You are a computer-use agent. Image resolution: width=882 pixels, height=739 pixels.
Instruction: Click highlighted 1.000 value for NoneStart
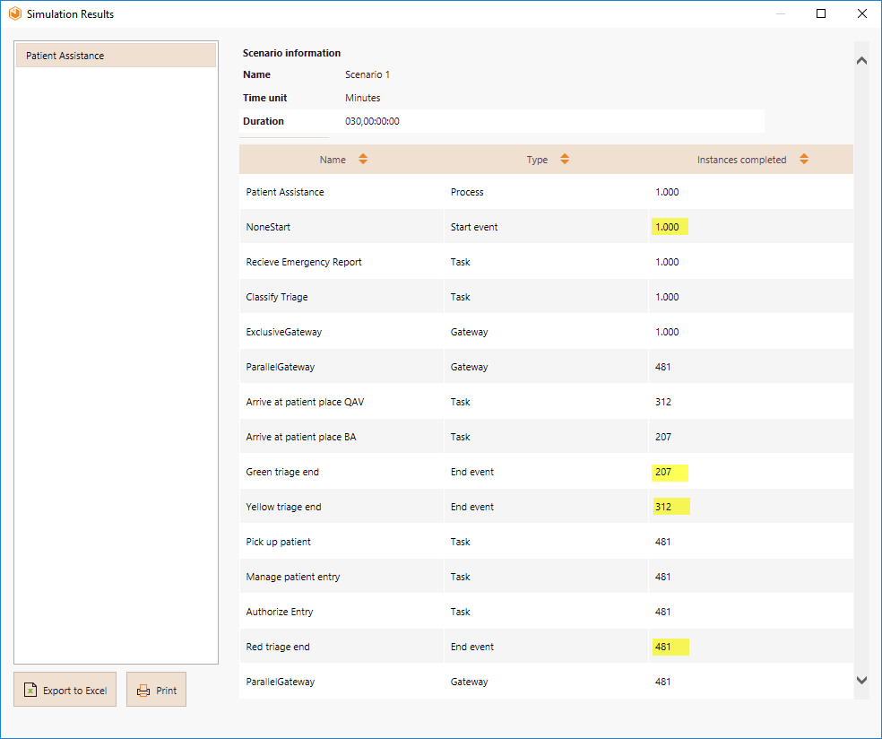[669, 227]
